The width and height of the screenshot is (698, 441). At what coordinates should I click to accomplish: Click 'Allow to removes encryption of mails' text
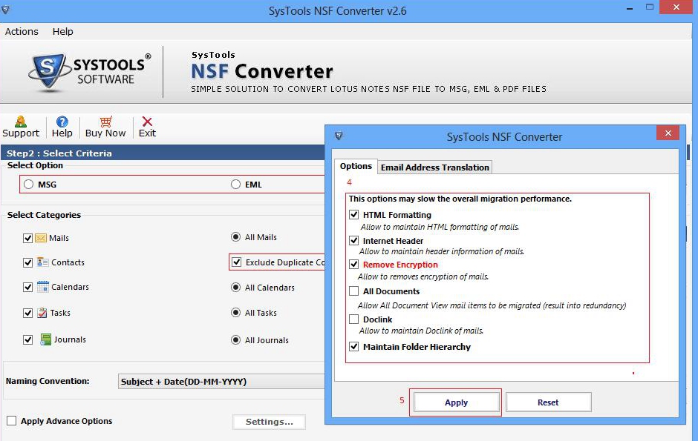(423, 276)
